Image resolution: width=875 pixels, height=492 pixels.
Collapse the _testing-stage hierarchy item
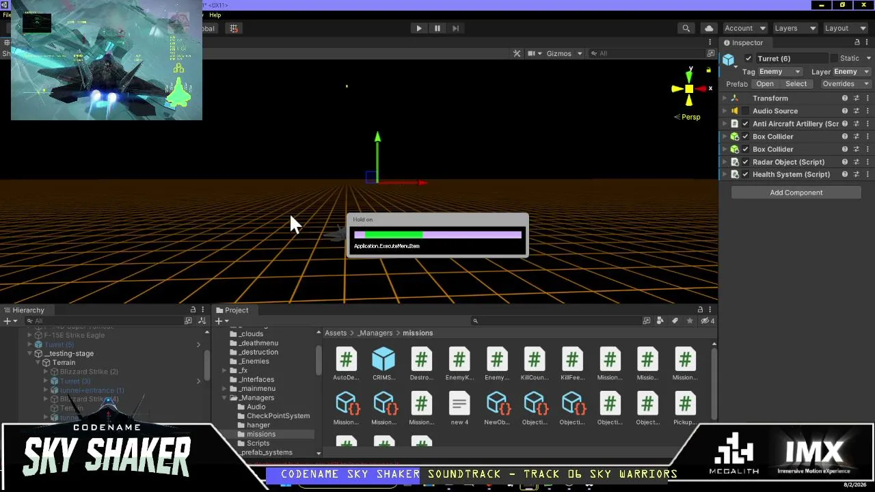[29, 353]
